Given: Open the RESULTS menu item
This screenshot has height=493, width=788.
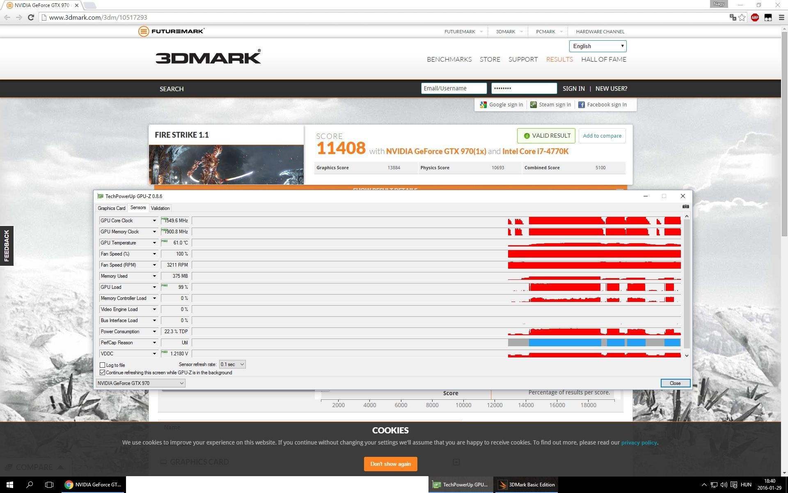Looking at the screenshot, I should [559, 60].
